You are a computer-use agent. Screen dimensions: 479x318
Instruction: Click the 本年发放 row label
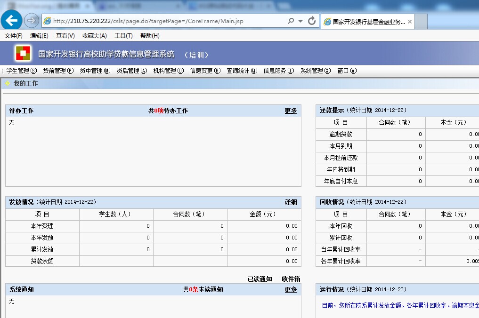point(42,238)
